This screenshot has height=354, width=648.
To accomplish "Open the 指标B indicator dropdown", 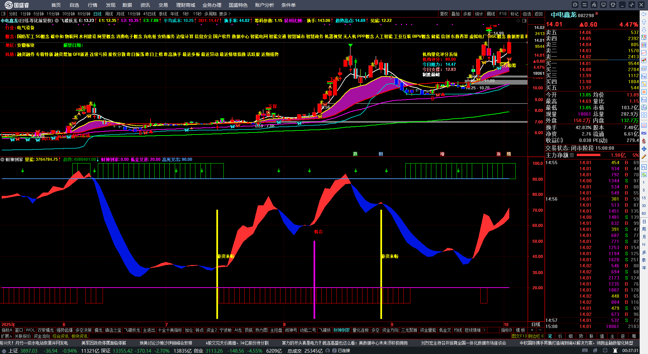I will (506, 330).
